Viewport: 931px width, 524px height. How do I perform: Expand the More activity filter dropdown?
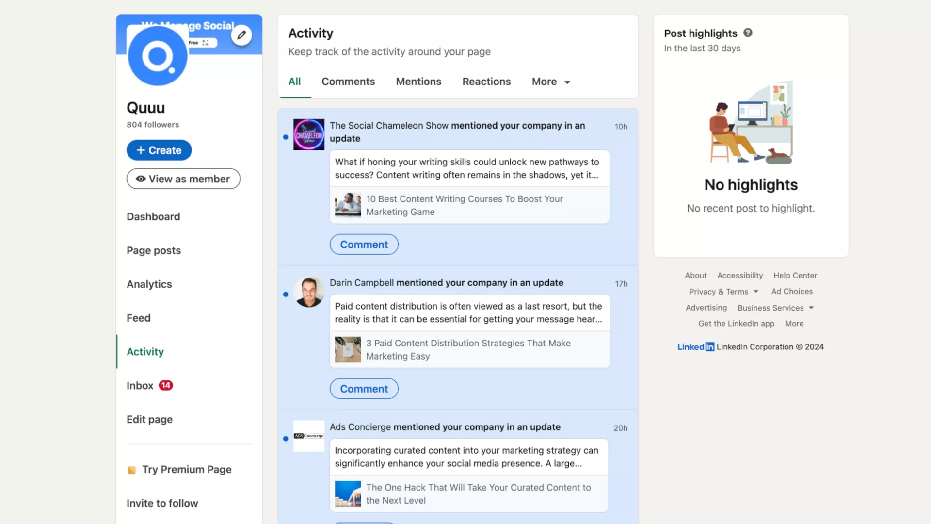(551, 82)
